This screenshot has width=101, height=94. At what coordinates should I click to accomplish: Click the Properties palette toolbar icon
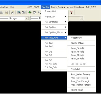(x=19, y=12)
